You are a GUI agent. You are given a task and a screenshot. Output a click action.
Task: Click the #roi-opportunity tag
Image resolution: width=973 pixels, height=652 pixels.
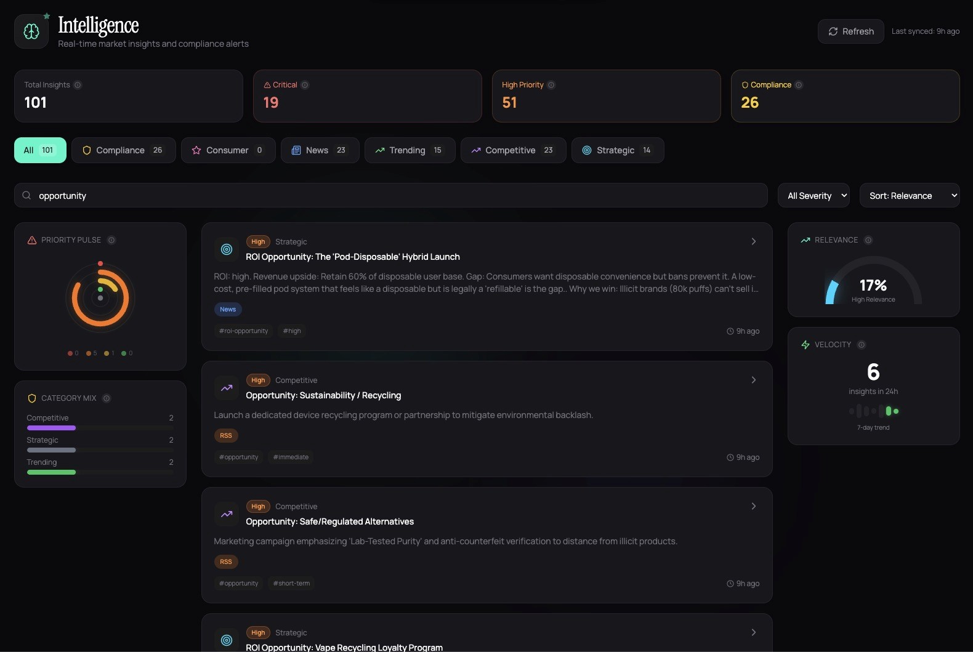pyautogui.click(x=244, y=331)
